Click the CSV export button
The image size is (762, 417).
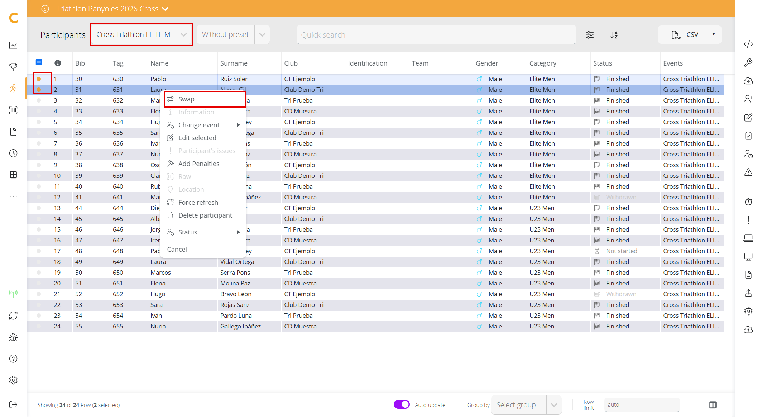(x=682, y=34)
